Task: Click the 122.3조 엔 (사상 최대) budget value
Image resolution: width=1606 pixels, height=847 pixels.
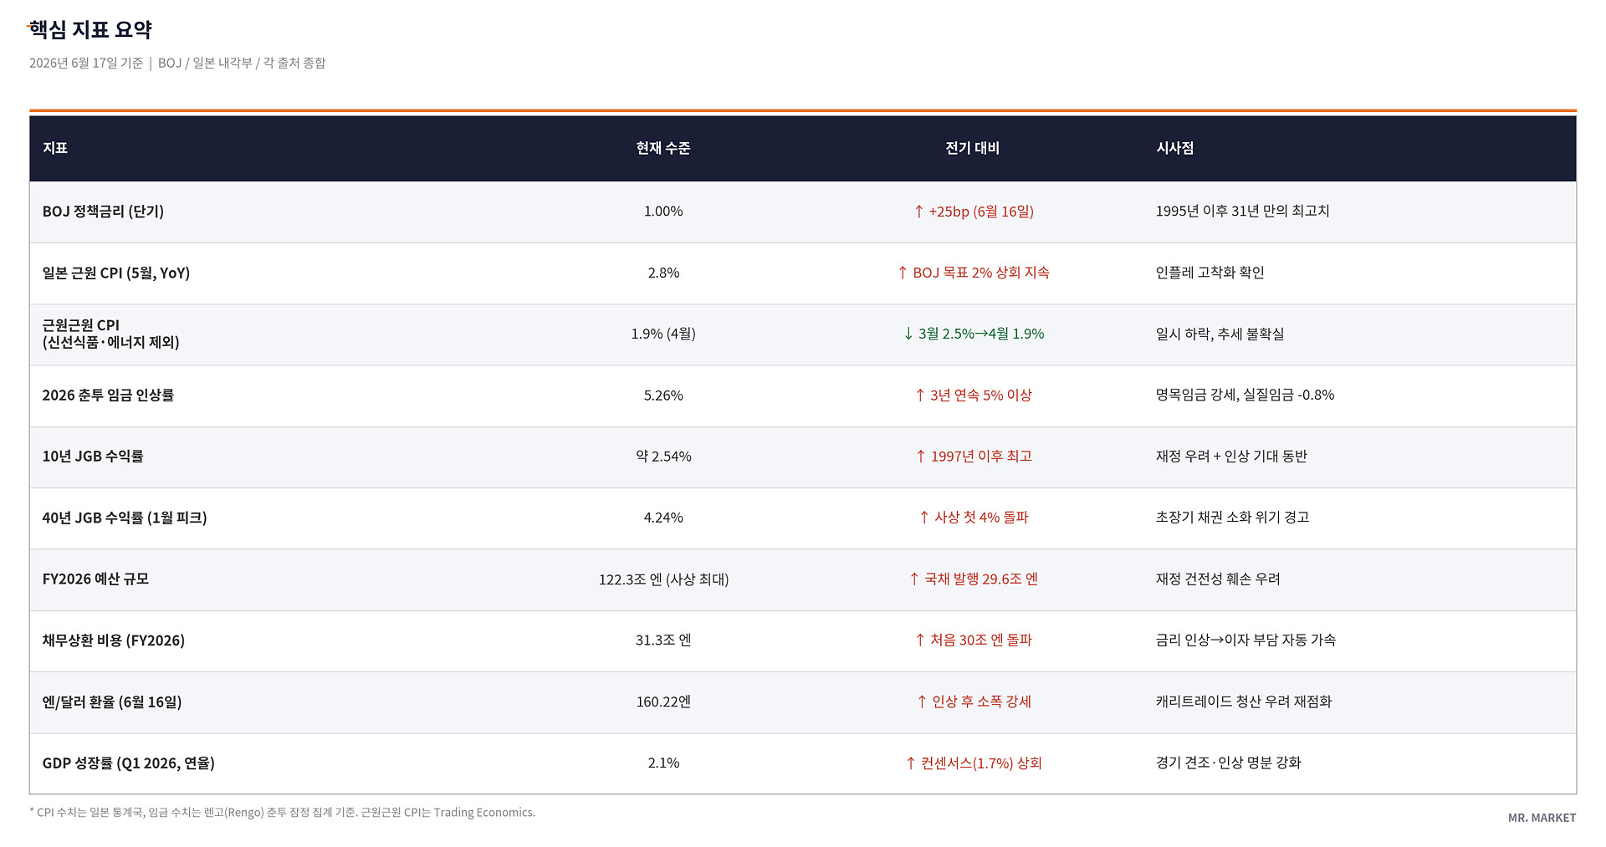Action: [x=663, y=579]
